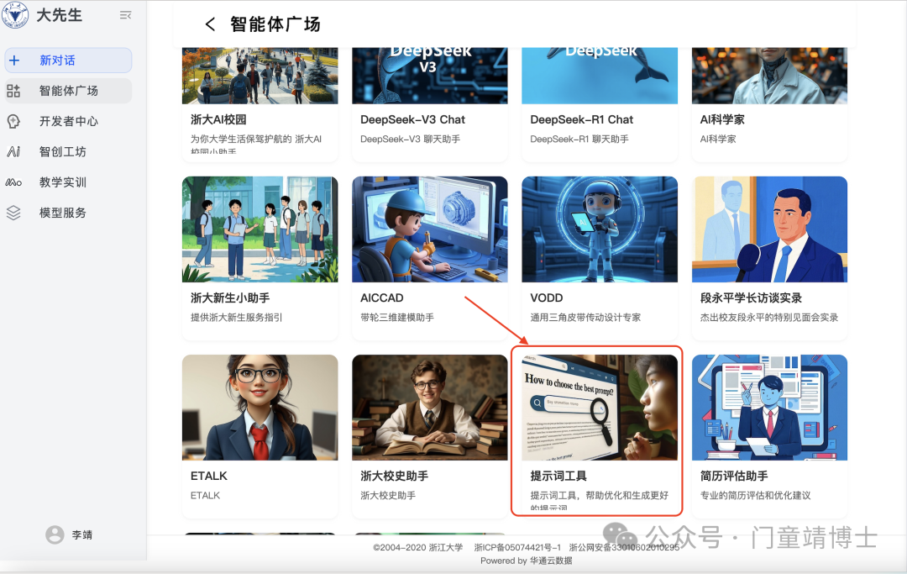The image size is (907, 574).
Task: Click the ETALK card title
Action: tap(209, 477)
